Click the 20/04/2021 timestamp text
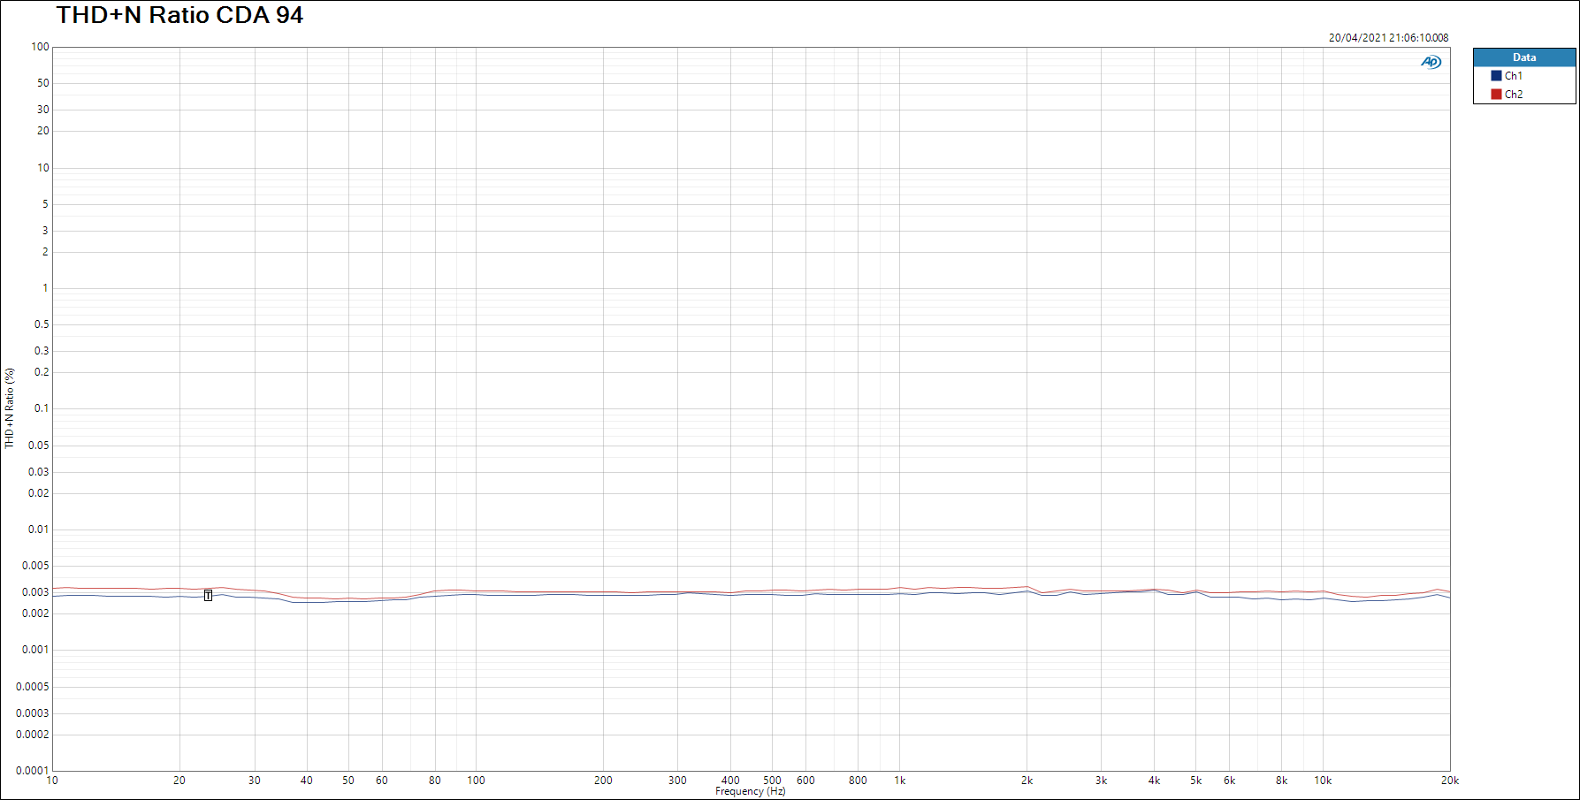The width and height of the screenshot is (1580, 800). pyautogui.click(x=1388, y=38)
